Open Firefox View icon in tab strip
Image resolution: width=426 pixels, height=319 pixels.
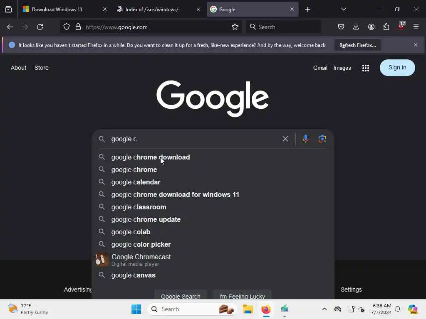pos(8,9)
